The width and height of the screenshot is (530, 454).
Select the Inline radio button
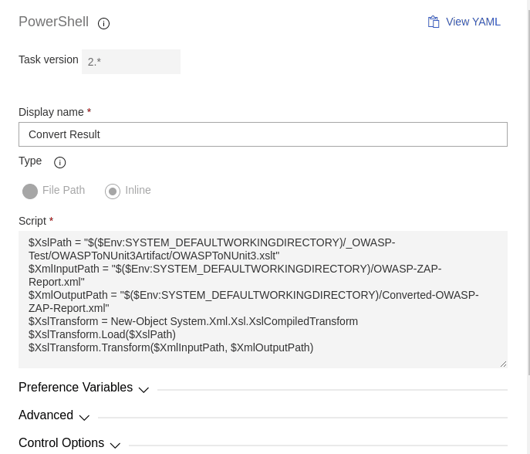pyautogui.click(x=113, y=191)
